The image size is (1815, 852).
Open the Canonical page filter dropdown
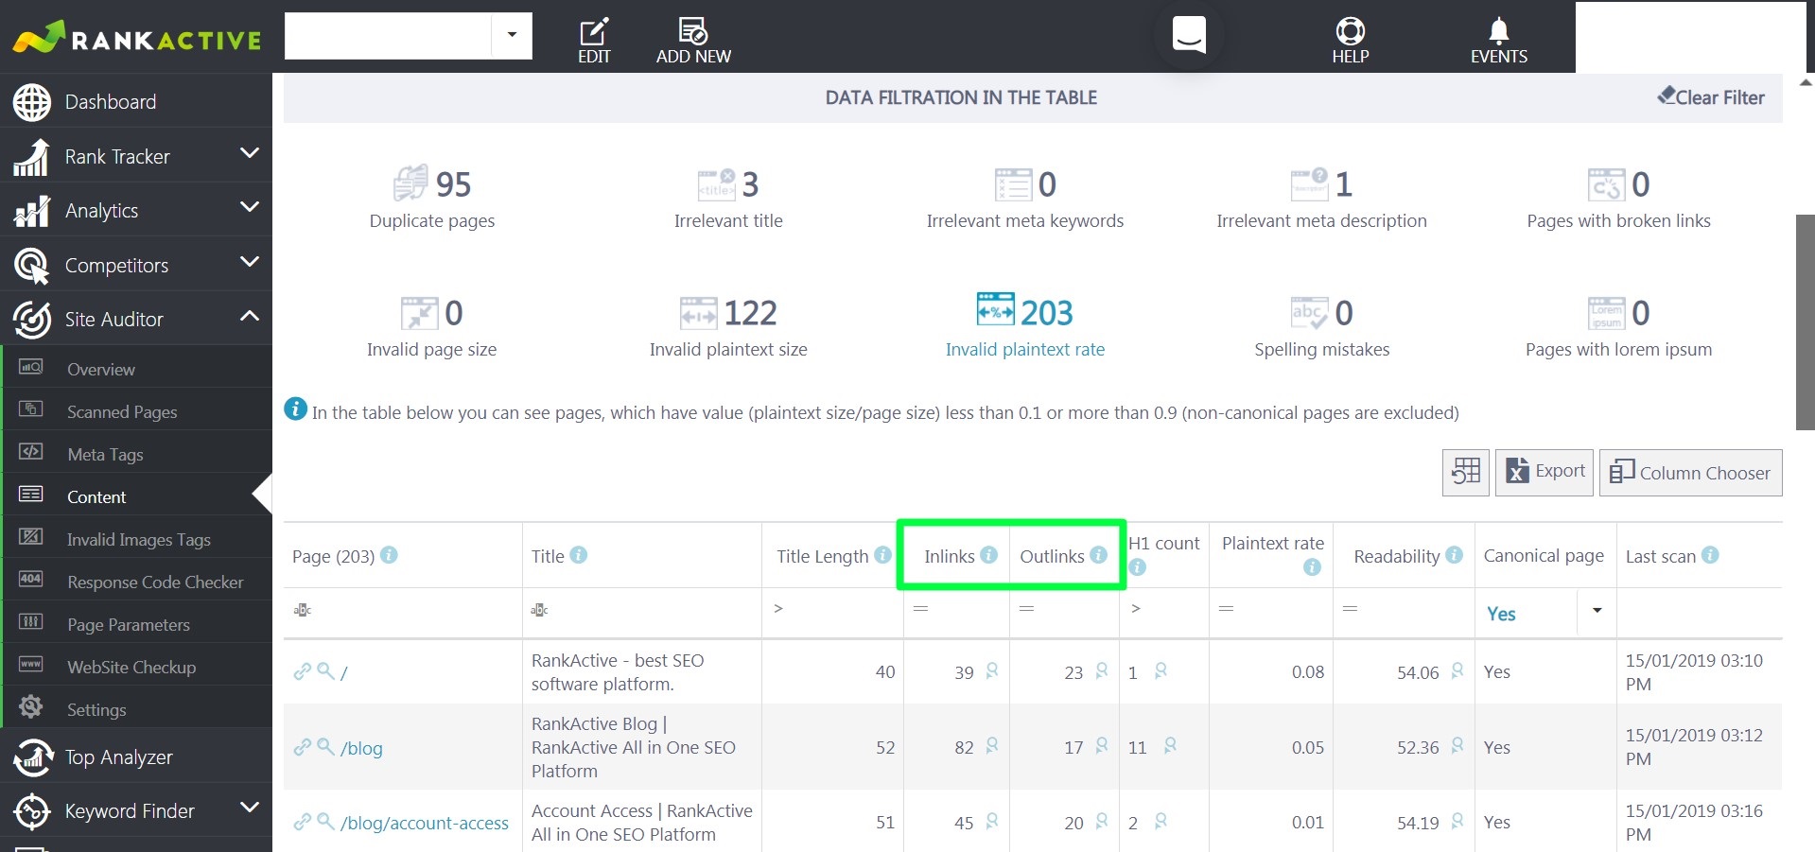[x=1597, y=611]
